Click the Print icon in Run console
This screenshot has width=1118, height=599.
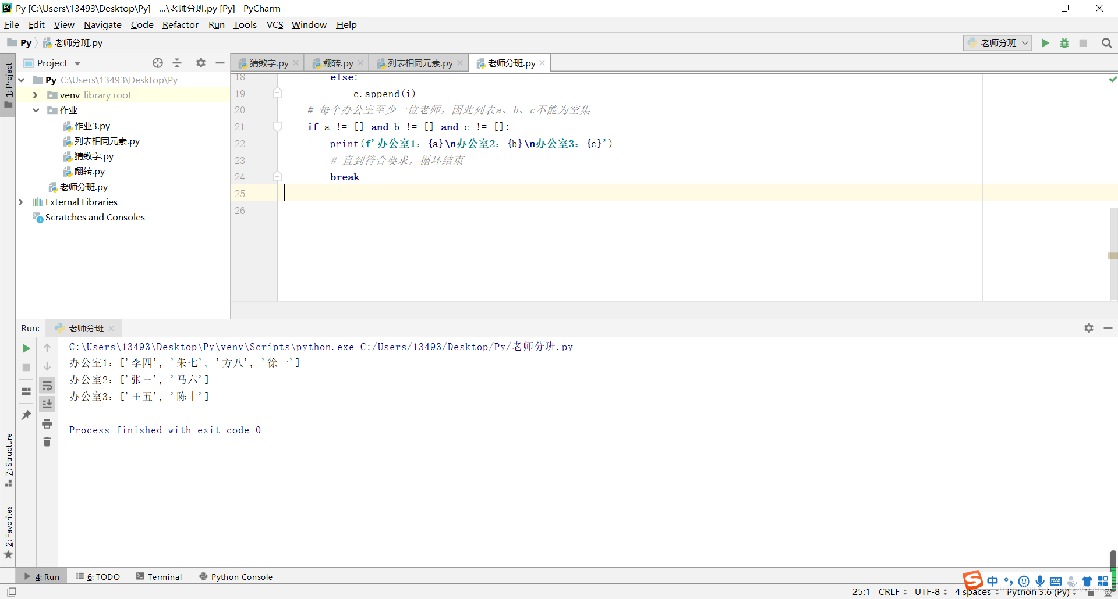click(47, 423)
